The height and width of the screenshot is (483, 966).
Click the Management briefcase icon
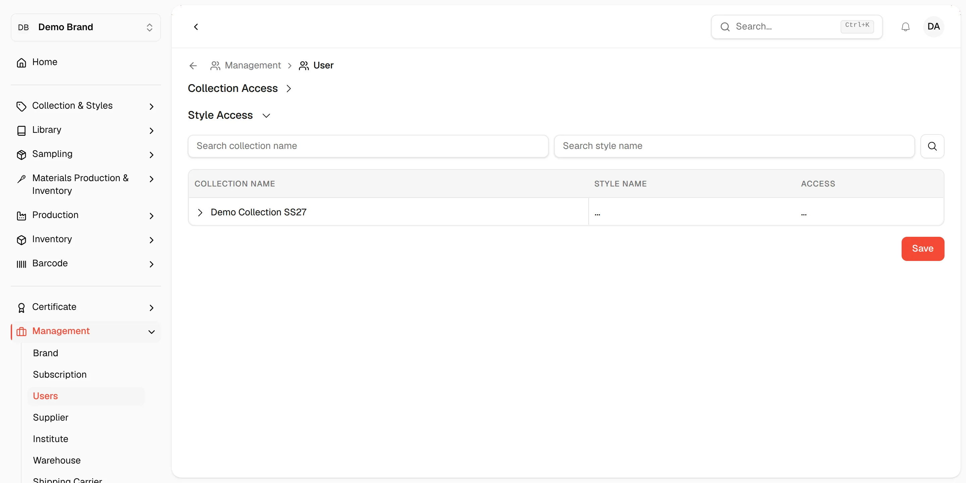coord(21,331)
